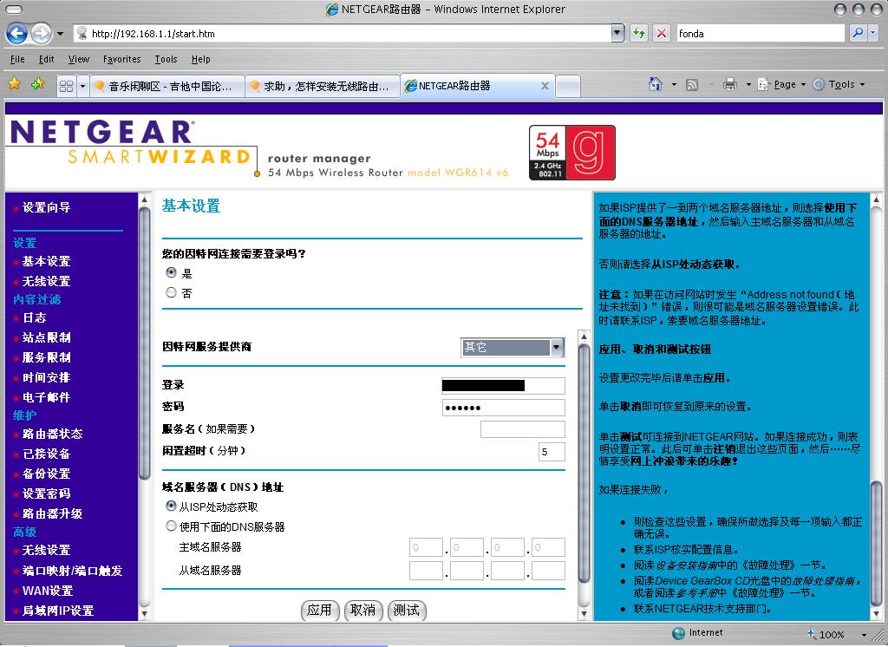This screenshot has height=647, width=888.
Task: Click the browser Forward arrow button
Action: pyautogui.click(x=41, y=34)
